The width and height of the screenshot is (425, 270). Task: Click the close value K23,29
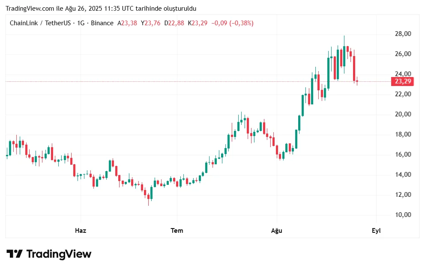tap(198, 23)
